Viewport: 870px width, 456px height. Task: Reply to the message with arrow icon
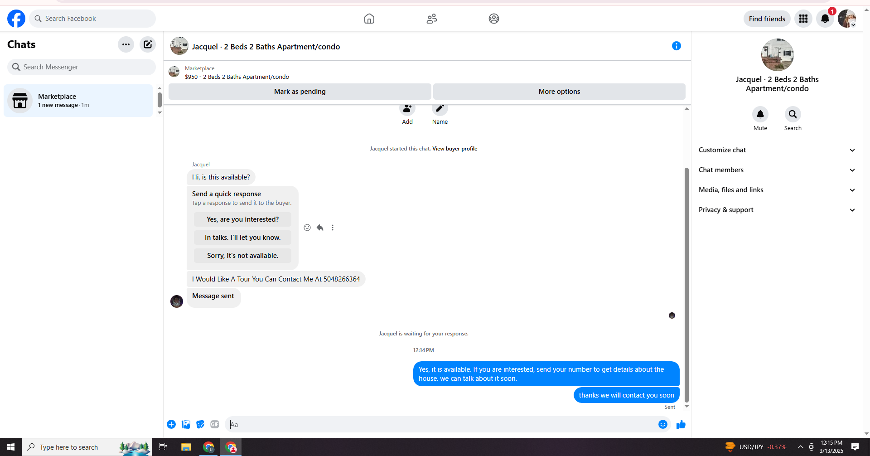pyautogui.click(x=320, y=228)
